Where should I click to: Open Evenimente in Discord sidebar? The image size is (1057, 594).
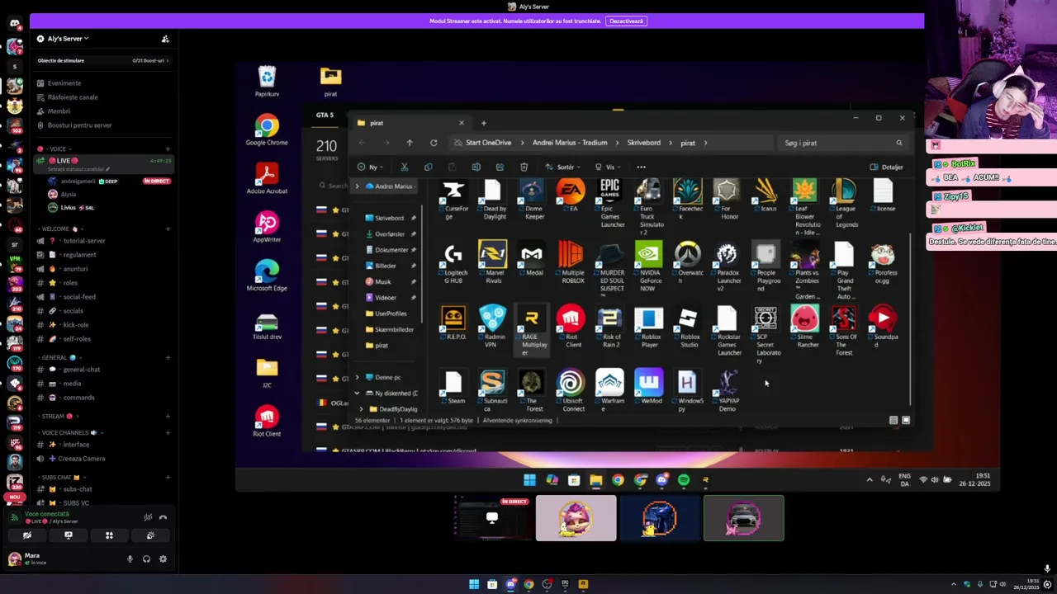(64, 83)
